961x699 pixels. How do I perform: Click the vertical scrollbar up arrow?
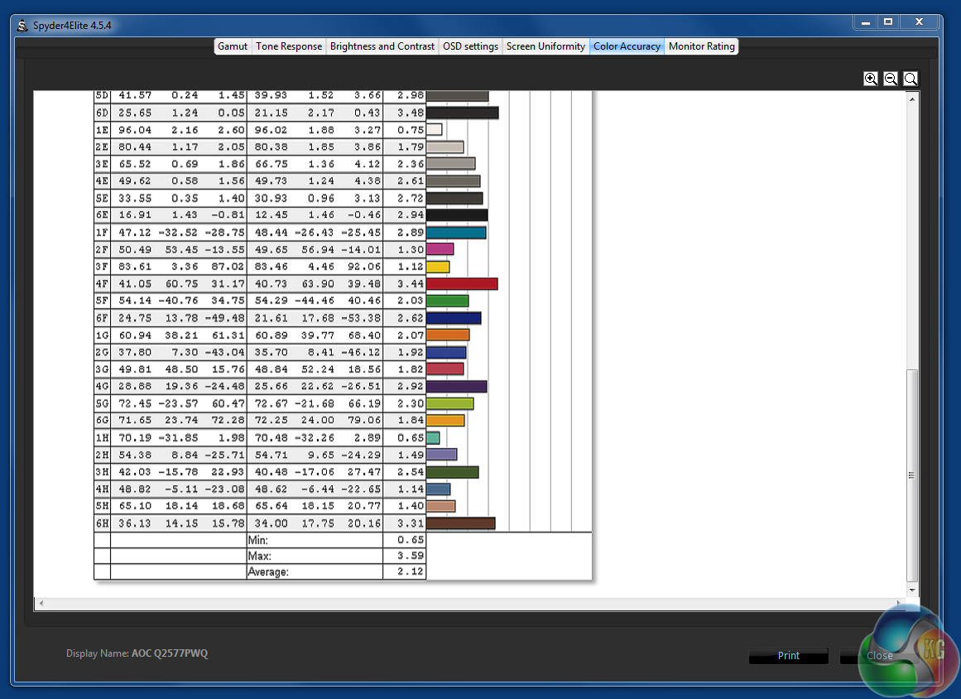(x=912, y=99)
